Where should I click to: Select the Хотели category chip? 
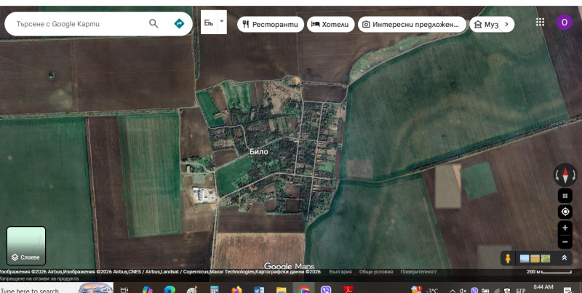coord(330,24)
